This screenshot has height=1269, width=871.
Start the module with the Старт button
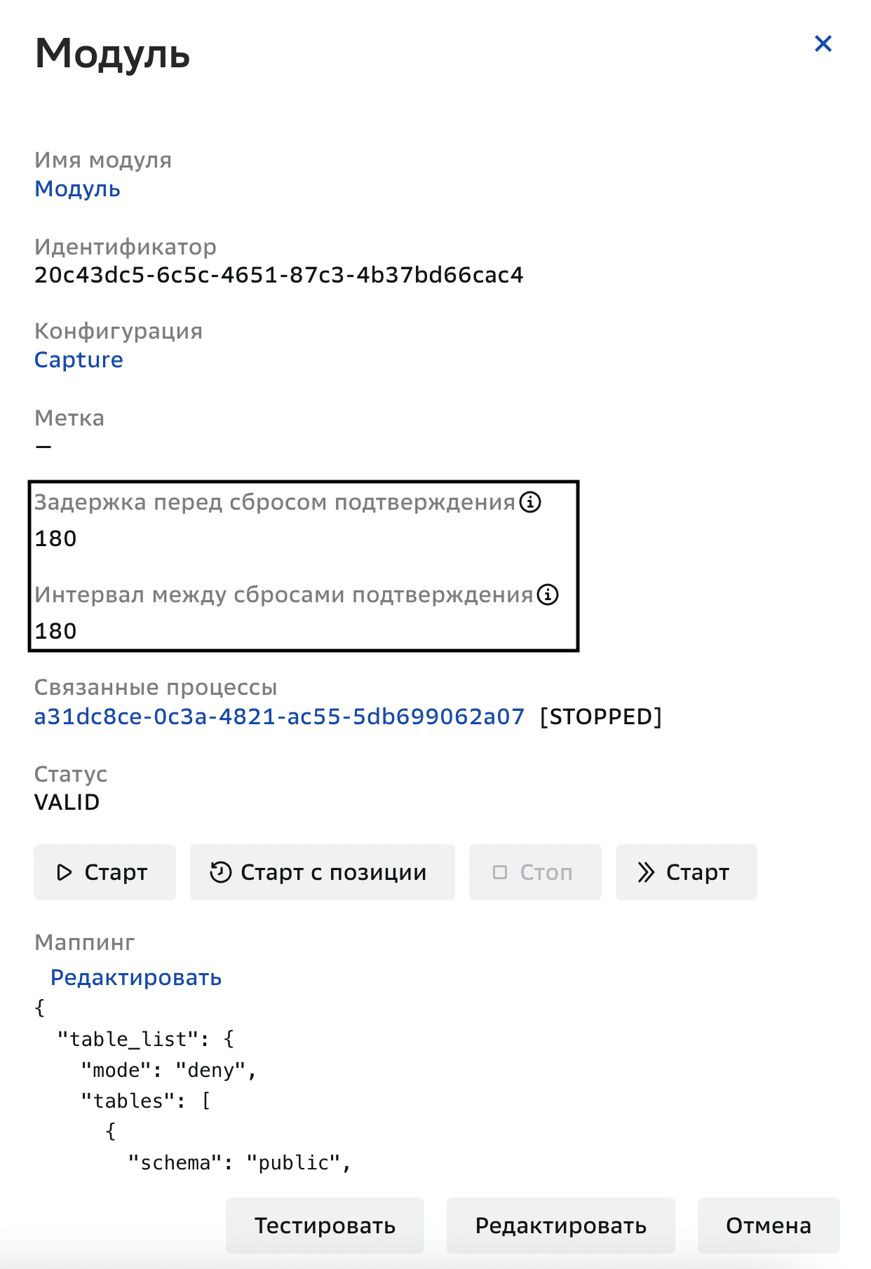tap(104, 872)
